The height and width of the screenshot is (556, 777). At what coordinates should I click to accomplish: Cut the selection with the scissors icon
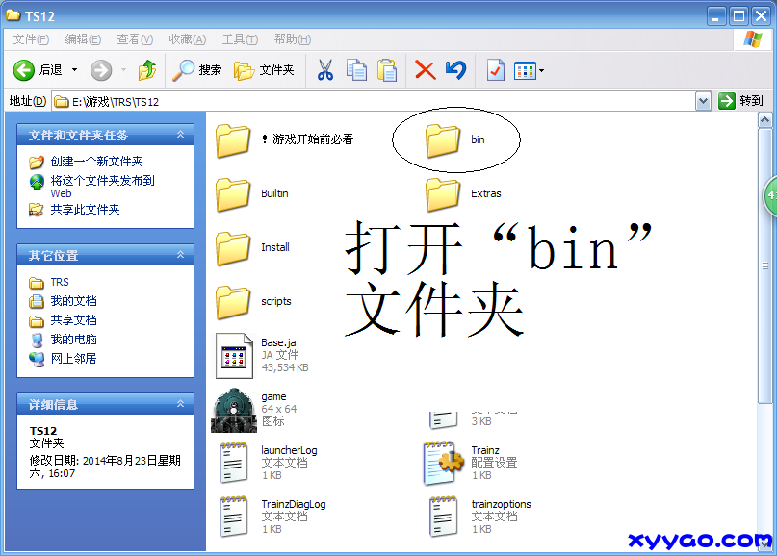(x=324, y=69)
